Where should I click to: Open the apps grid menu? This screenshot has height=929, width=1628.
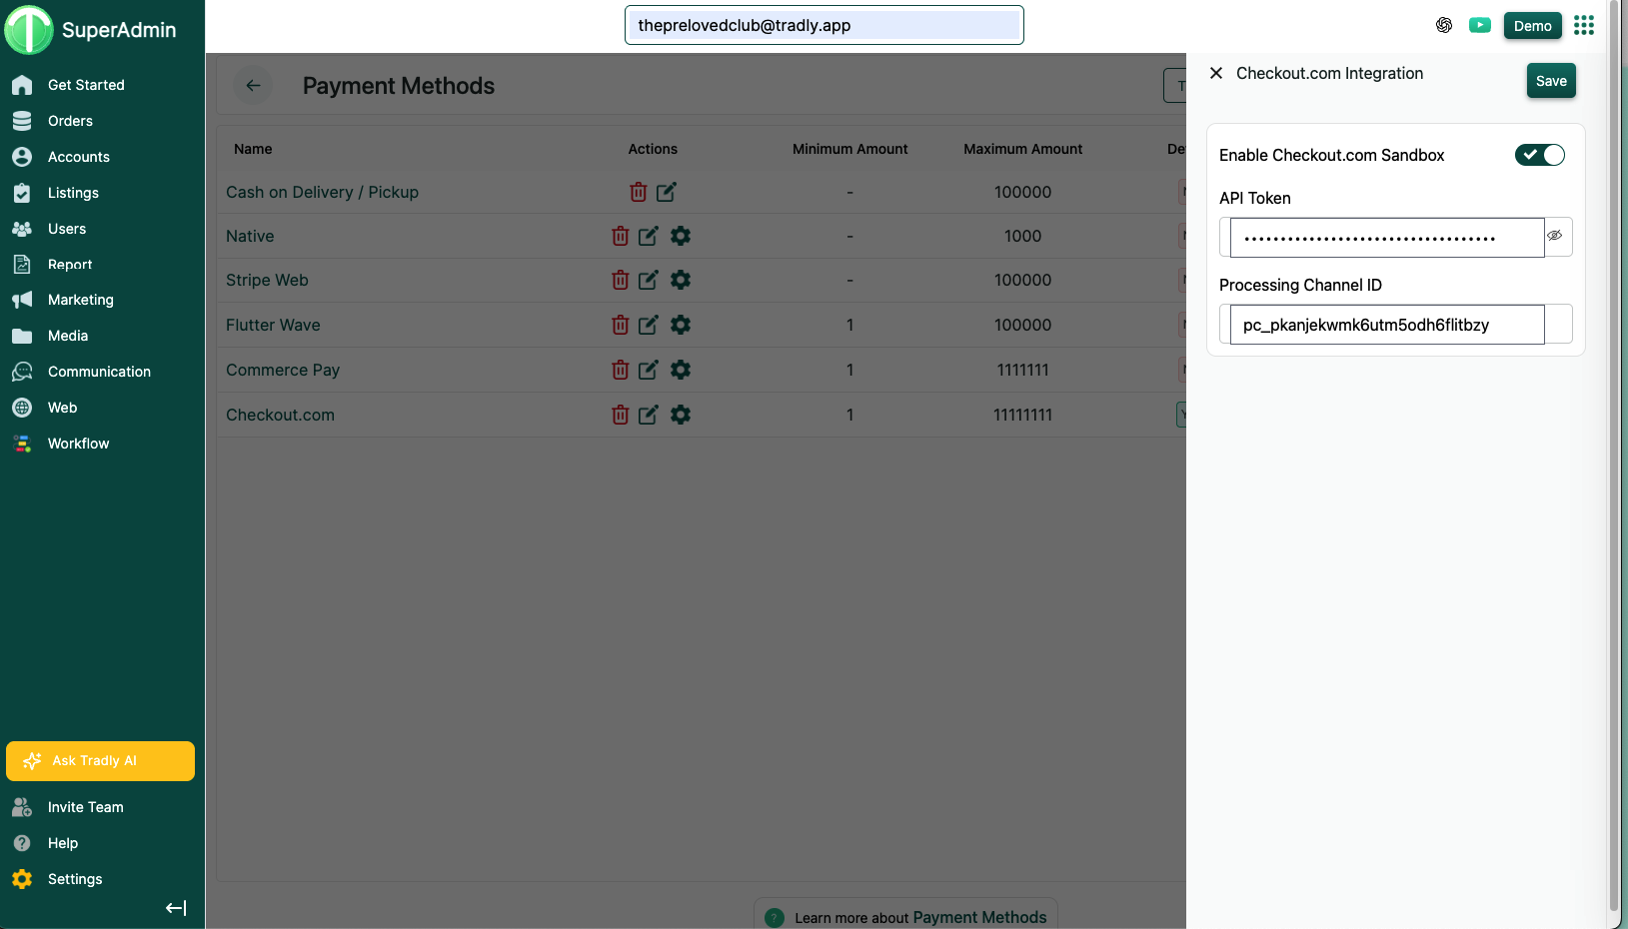pyautogui.click(x=1583, y=26)
